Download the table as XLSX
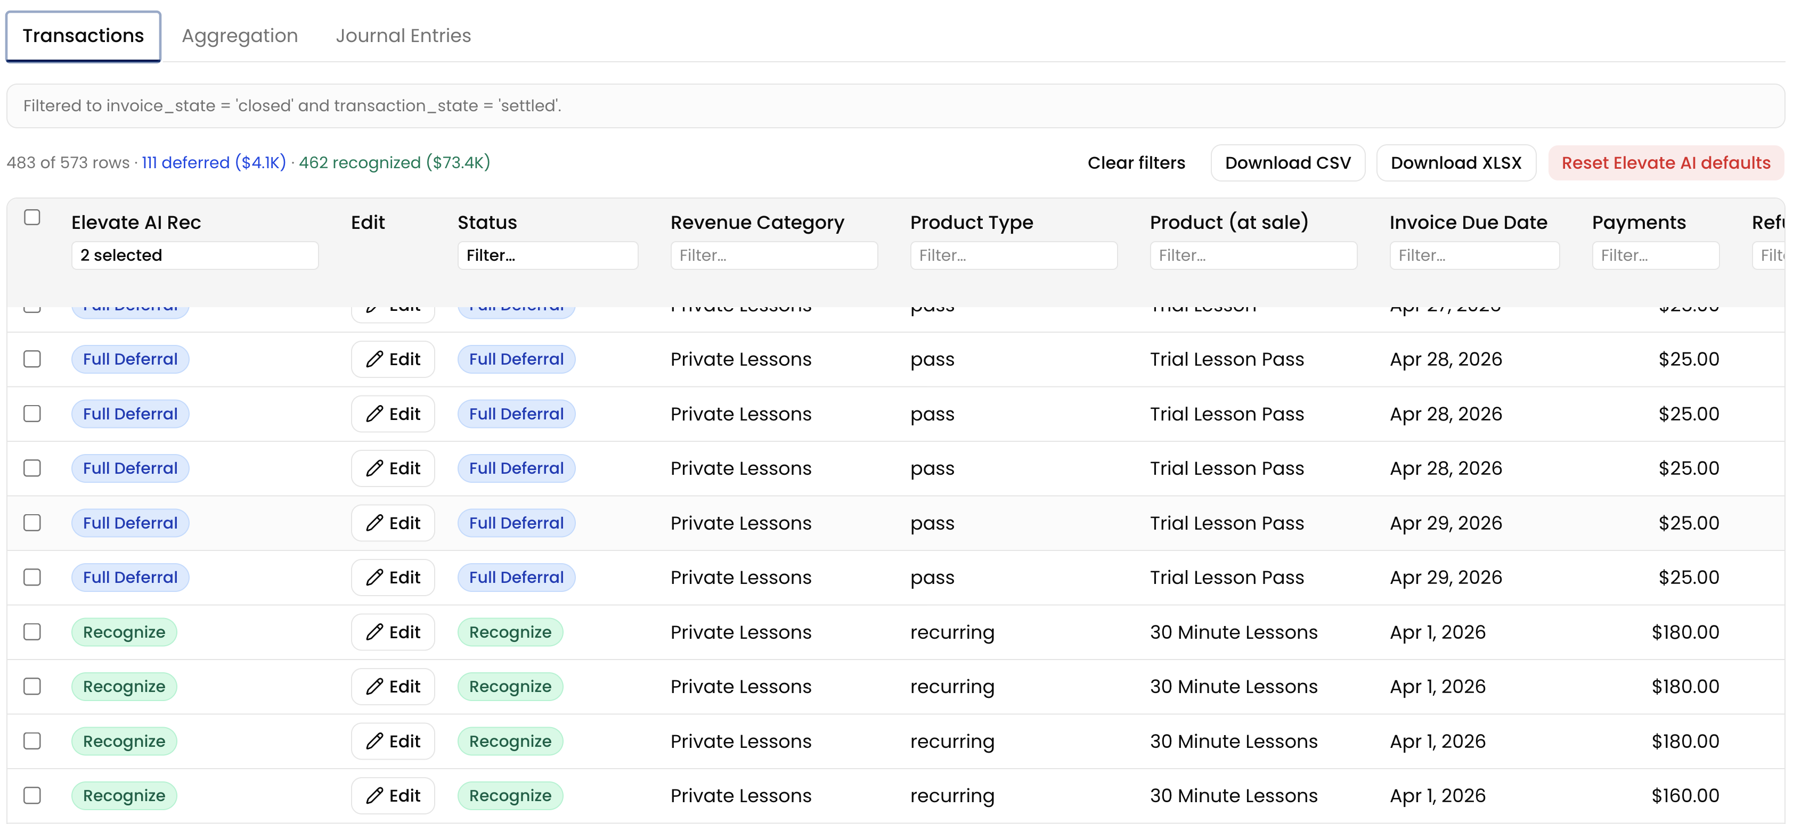This screenshot has width=1793, height=824. click(x=1456, y=163)
